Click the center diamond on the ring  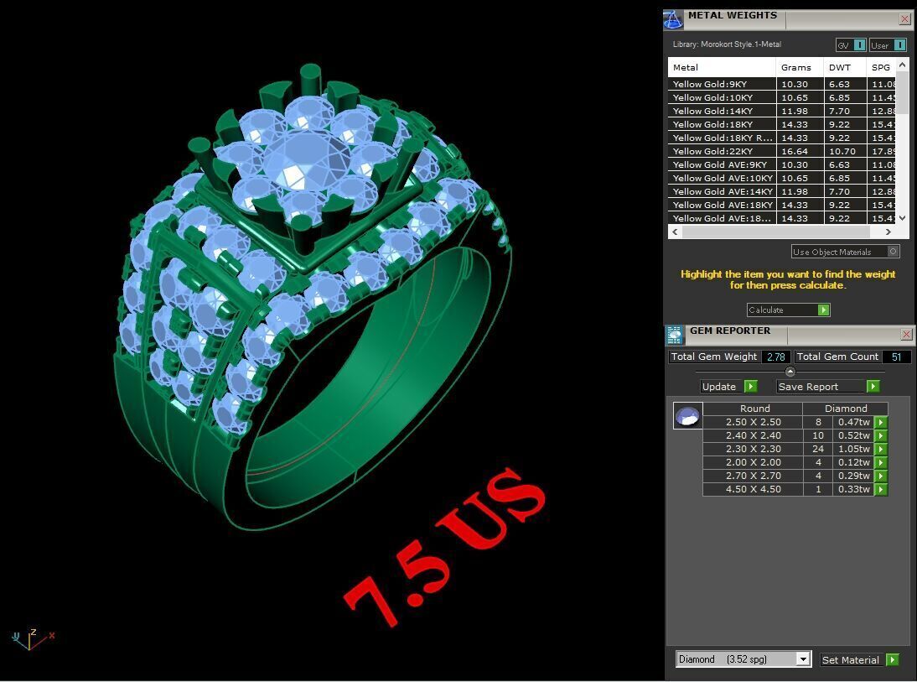[x=306, y=160]
